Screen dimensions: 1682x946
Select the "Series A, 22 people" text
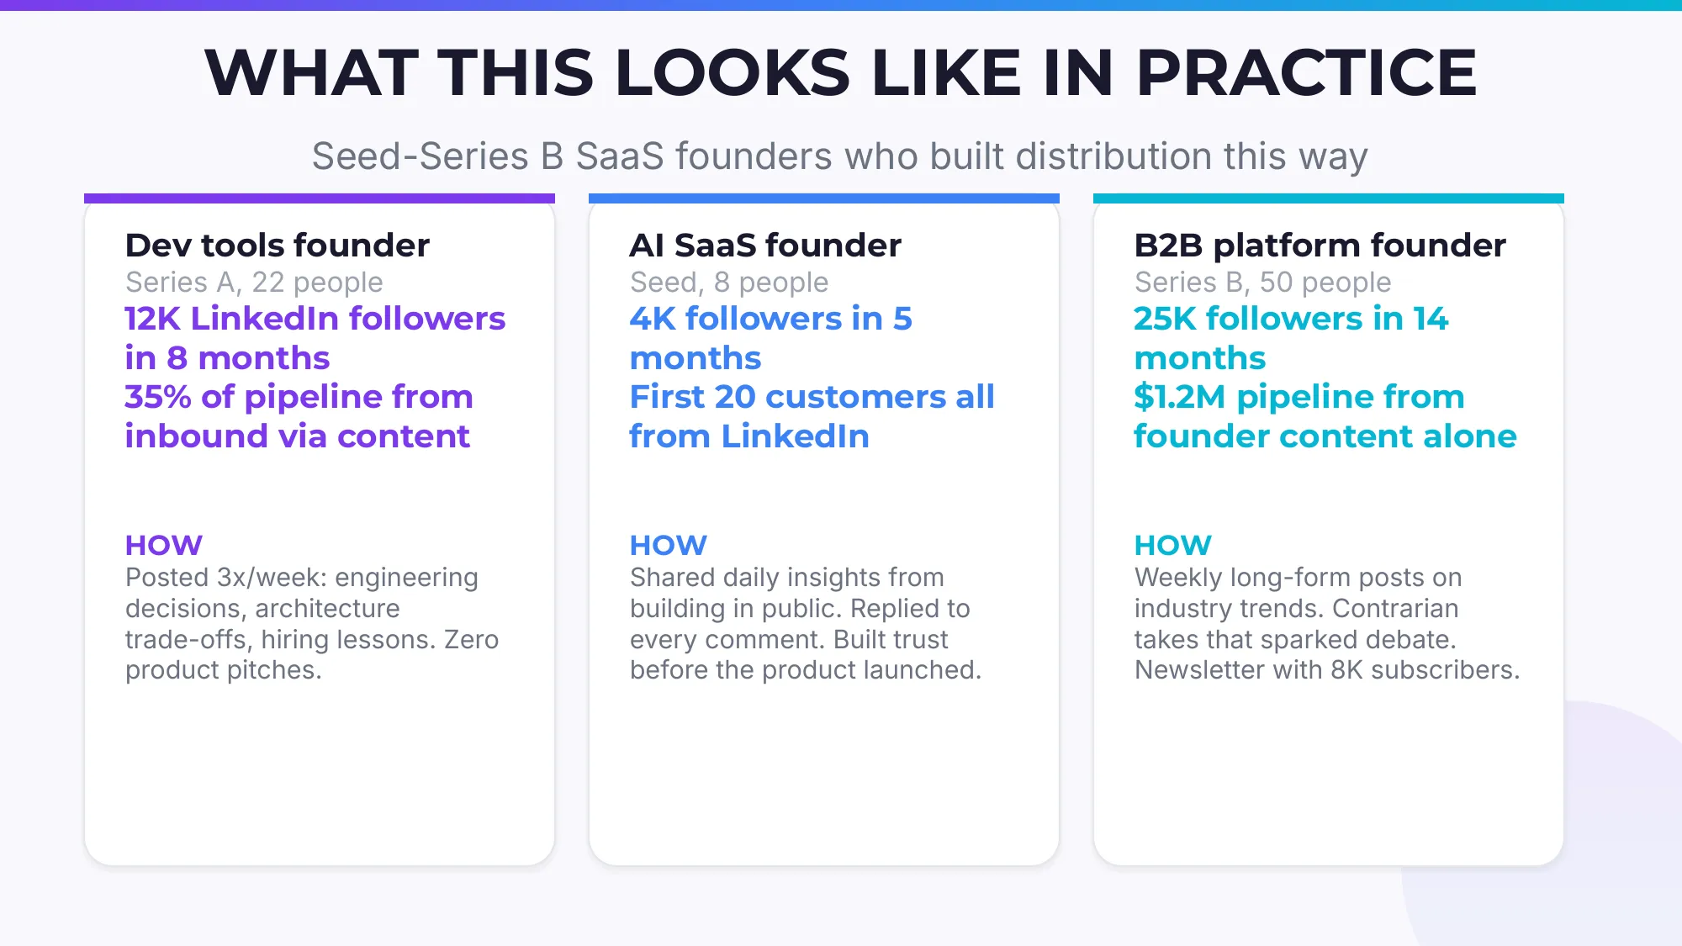point(254,283)
